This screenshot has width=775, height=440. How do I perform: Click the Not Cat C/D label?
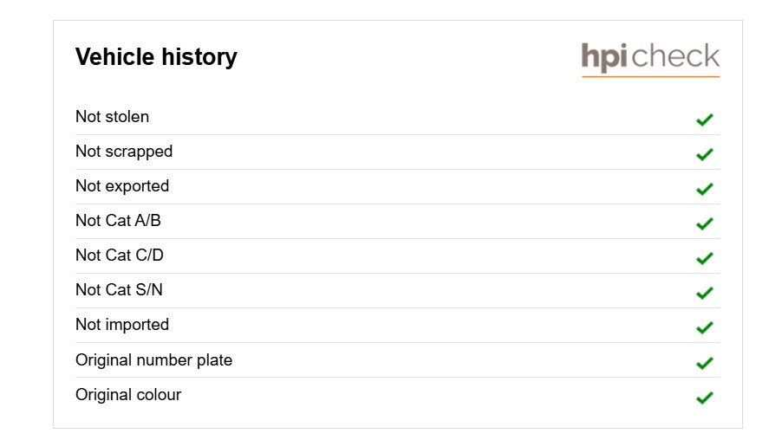(120, 255)
